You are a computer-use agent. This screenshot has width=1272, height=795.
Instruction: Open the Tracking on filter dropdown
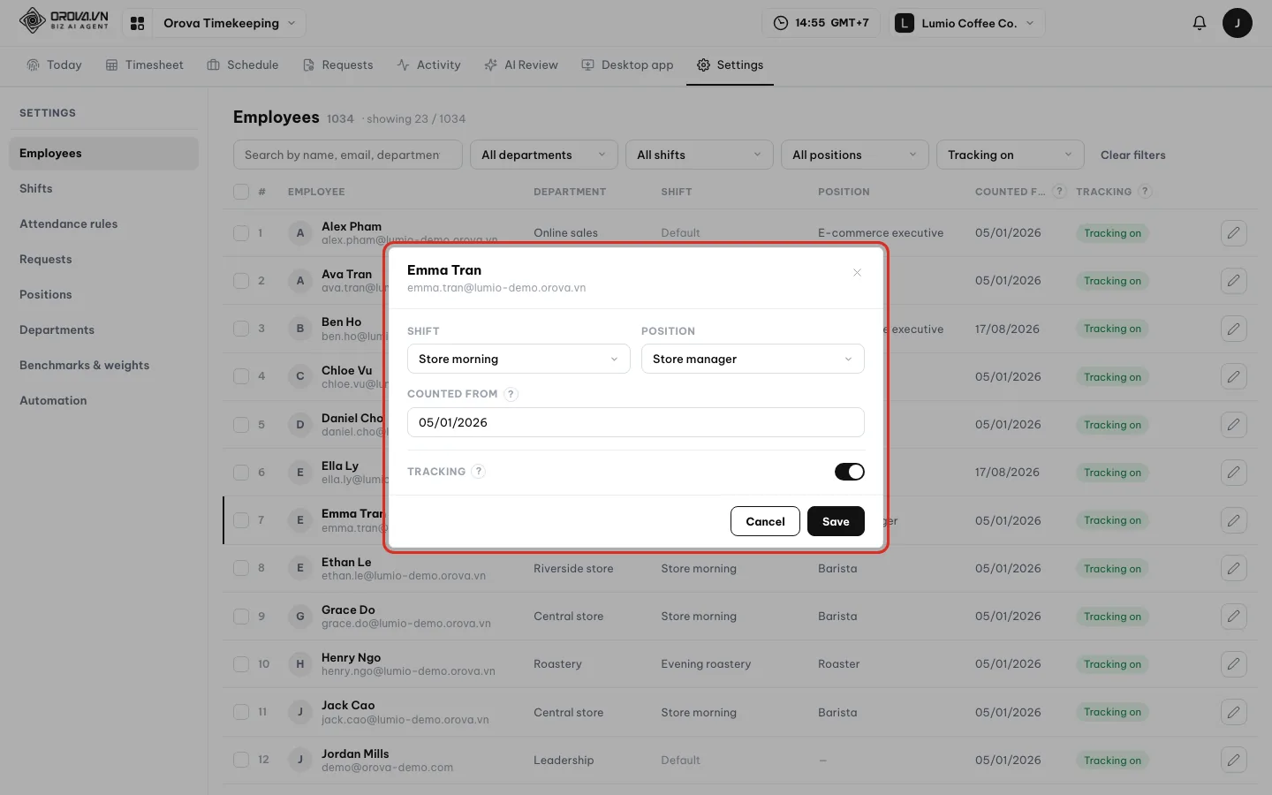point(1011,155)
